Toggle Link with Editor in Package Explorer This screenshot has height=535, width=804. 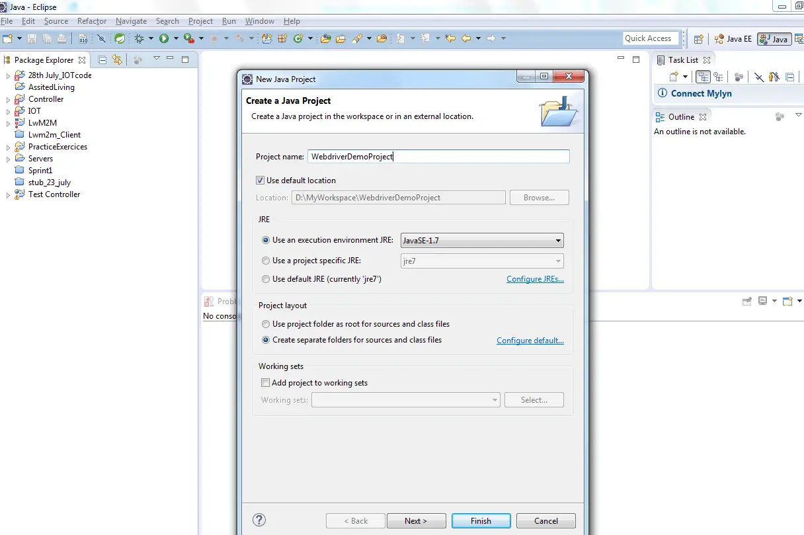[117, 60]
